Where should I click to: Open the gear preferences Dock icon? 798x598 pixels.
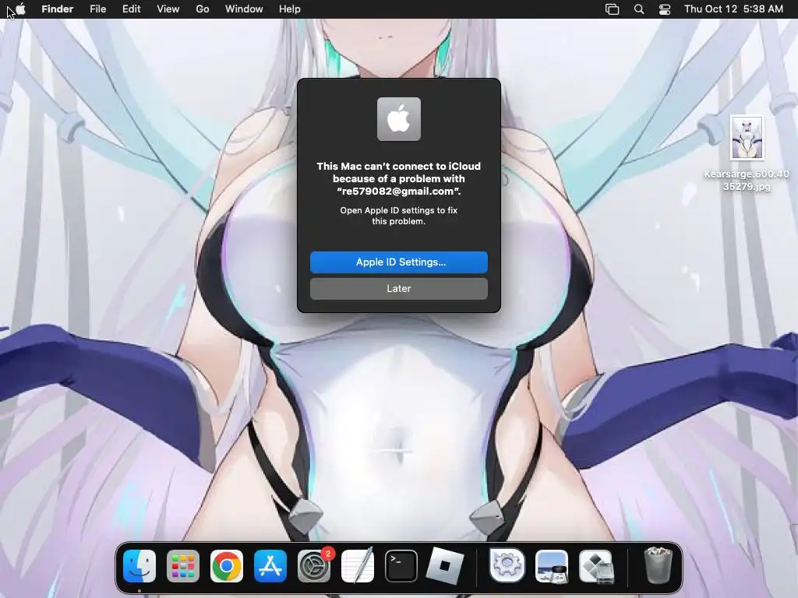(x=507, y=565)
